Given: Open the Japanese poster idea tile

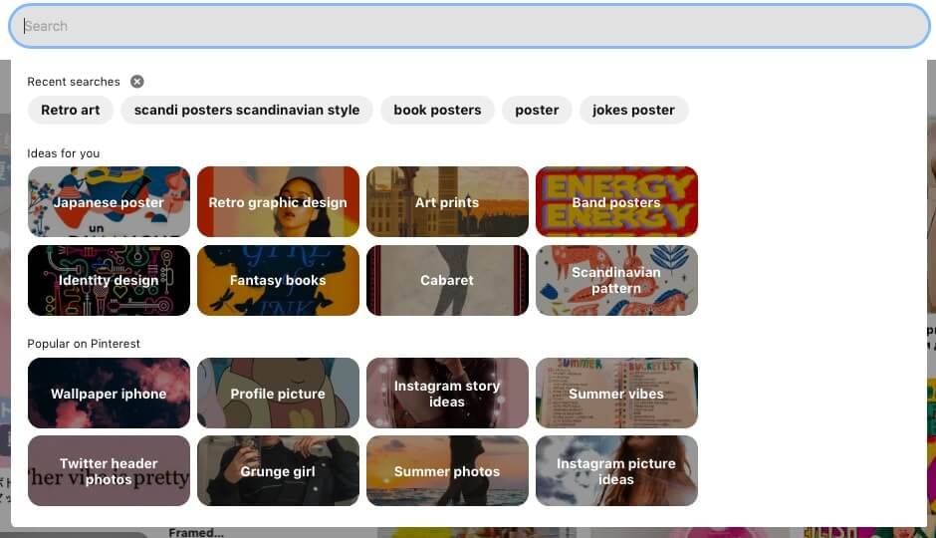Looking at the screenshot, I should tap(109, 202).
